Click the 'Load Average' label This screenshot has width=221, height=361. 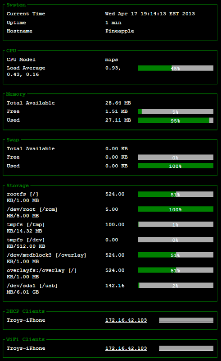(x=26, y=68)
